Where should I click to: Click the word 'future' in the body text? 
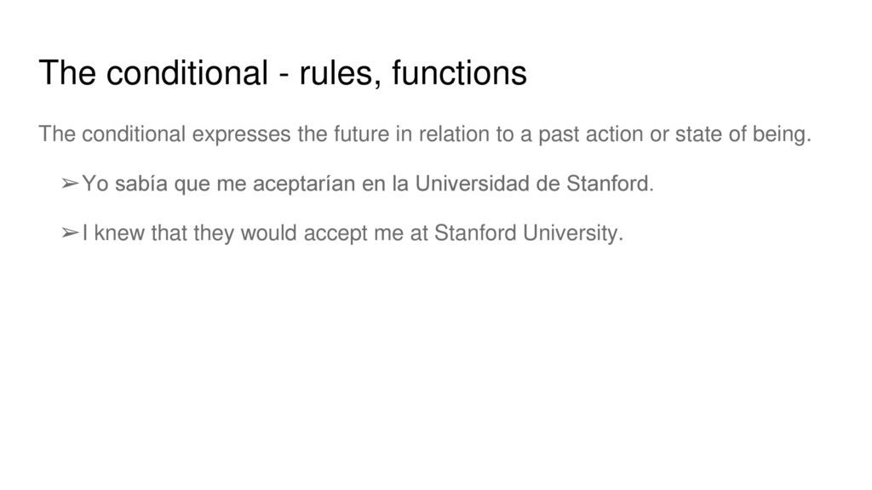click(361, 134)
